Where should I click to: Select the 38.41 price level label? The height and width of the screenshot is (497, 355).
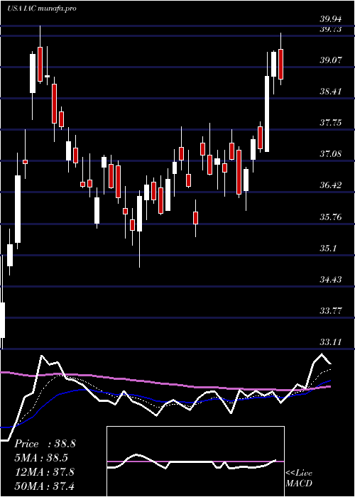(x=331, y=92)
